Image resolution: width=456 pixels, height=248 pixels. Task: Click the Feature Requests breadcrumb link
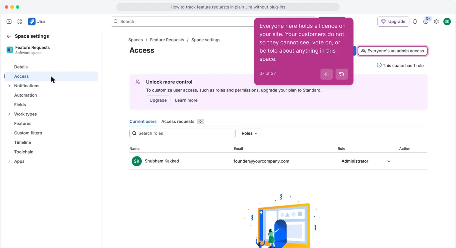[167, 40]
